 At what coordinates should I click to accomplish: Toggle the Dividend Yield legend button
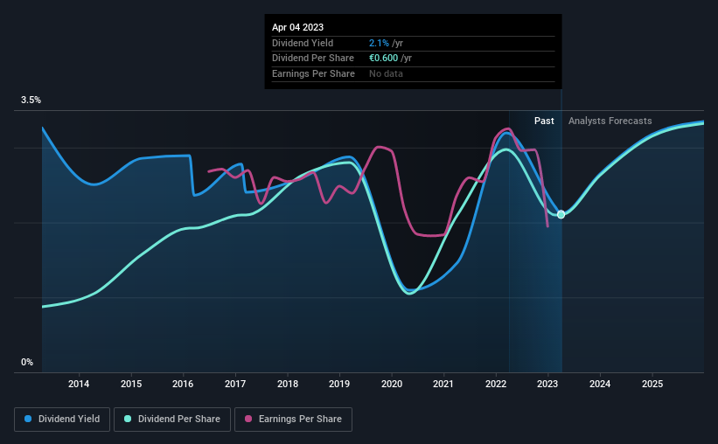(62, 420)
